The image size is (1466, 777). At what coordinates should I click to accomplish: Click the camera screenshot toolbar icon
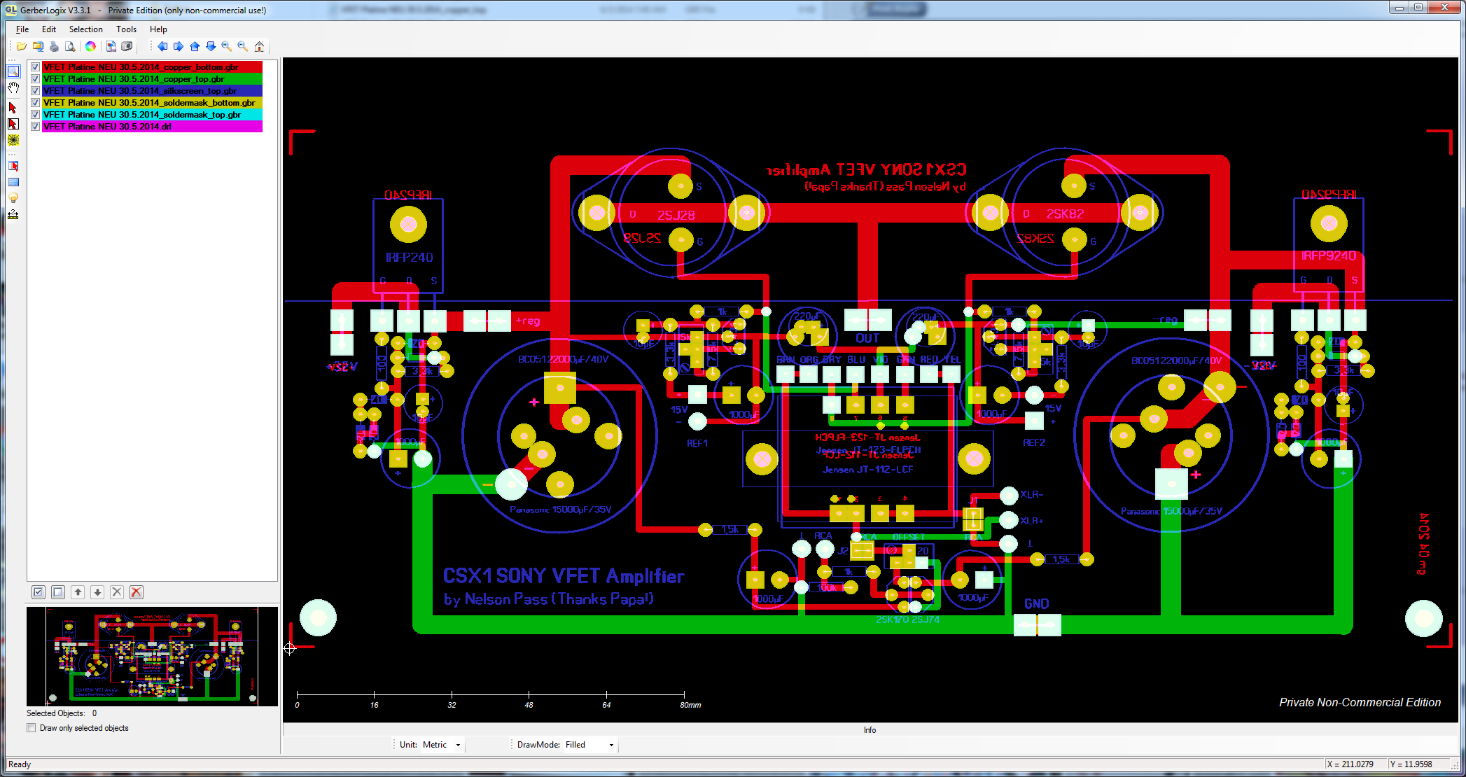click(x=127, y=46)
